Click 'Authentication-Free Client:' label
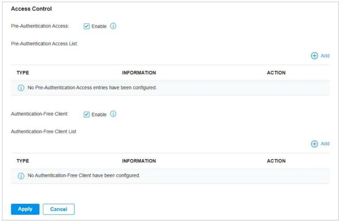 40,114
